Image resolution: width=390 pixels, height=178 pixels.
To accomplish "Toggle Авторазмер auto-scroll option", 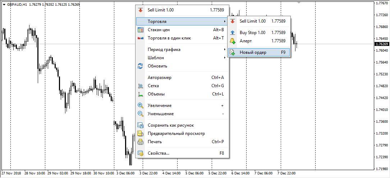I will (x=159, y=78).
